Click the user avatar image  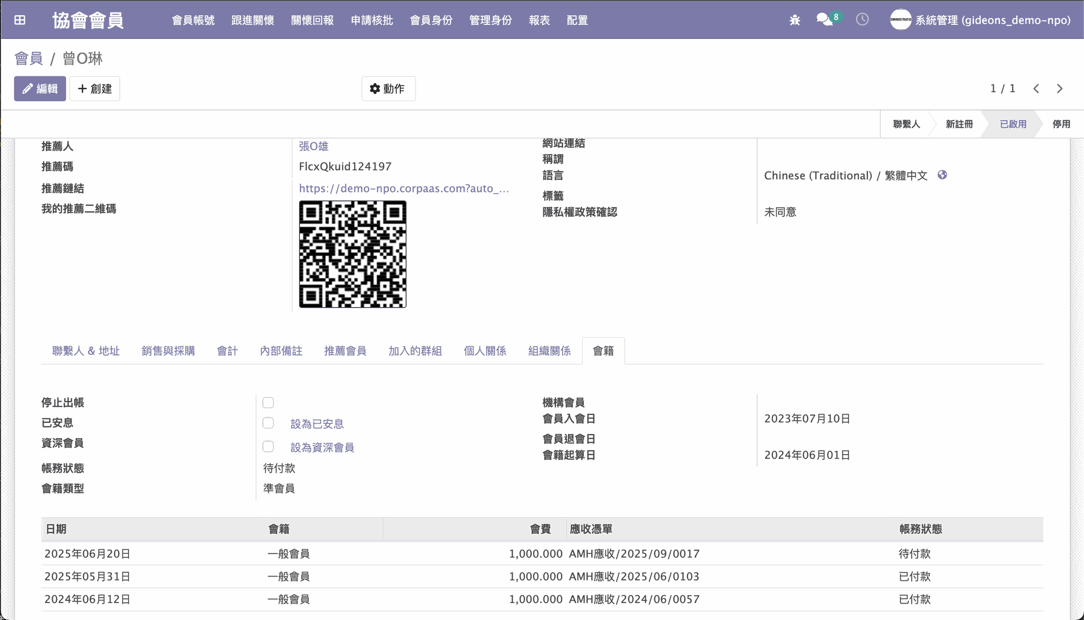coord(901,20)
